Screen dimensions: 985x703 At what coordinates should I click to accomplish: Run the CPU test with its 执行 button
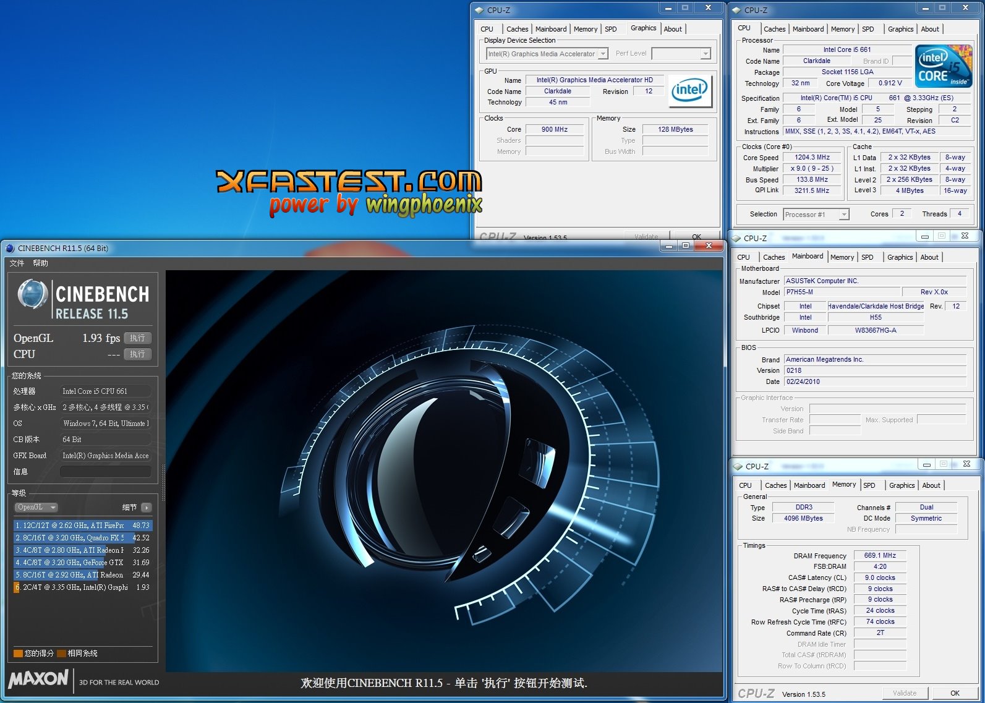click(138, 354)
